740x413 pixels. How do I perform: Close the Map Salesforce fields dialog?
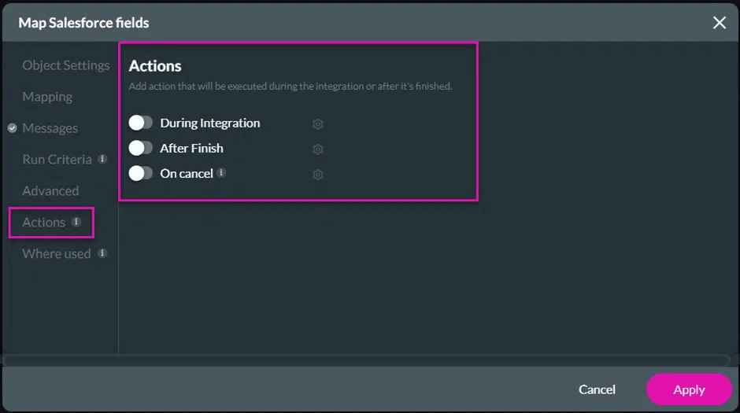[720, 23]
